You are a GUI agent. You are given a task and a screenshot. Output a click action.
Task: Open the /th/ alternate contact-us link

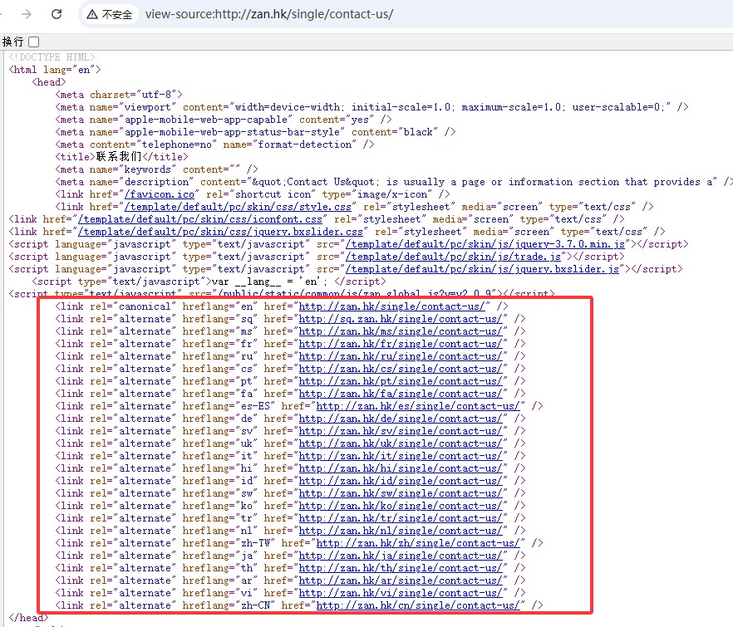(x=401, y=568)
